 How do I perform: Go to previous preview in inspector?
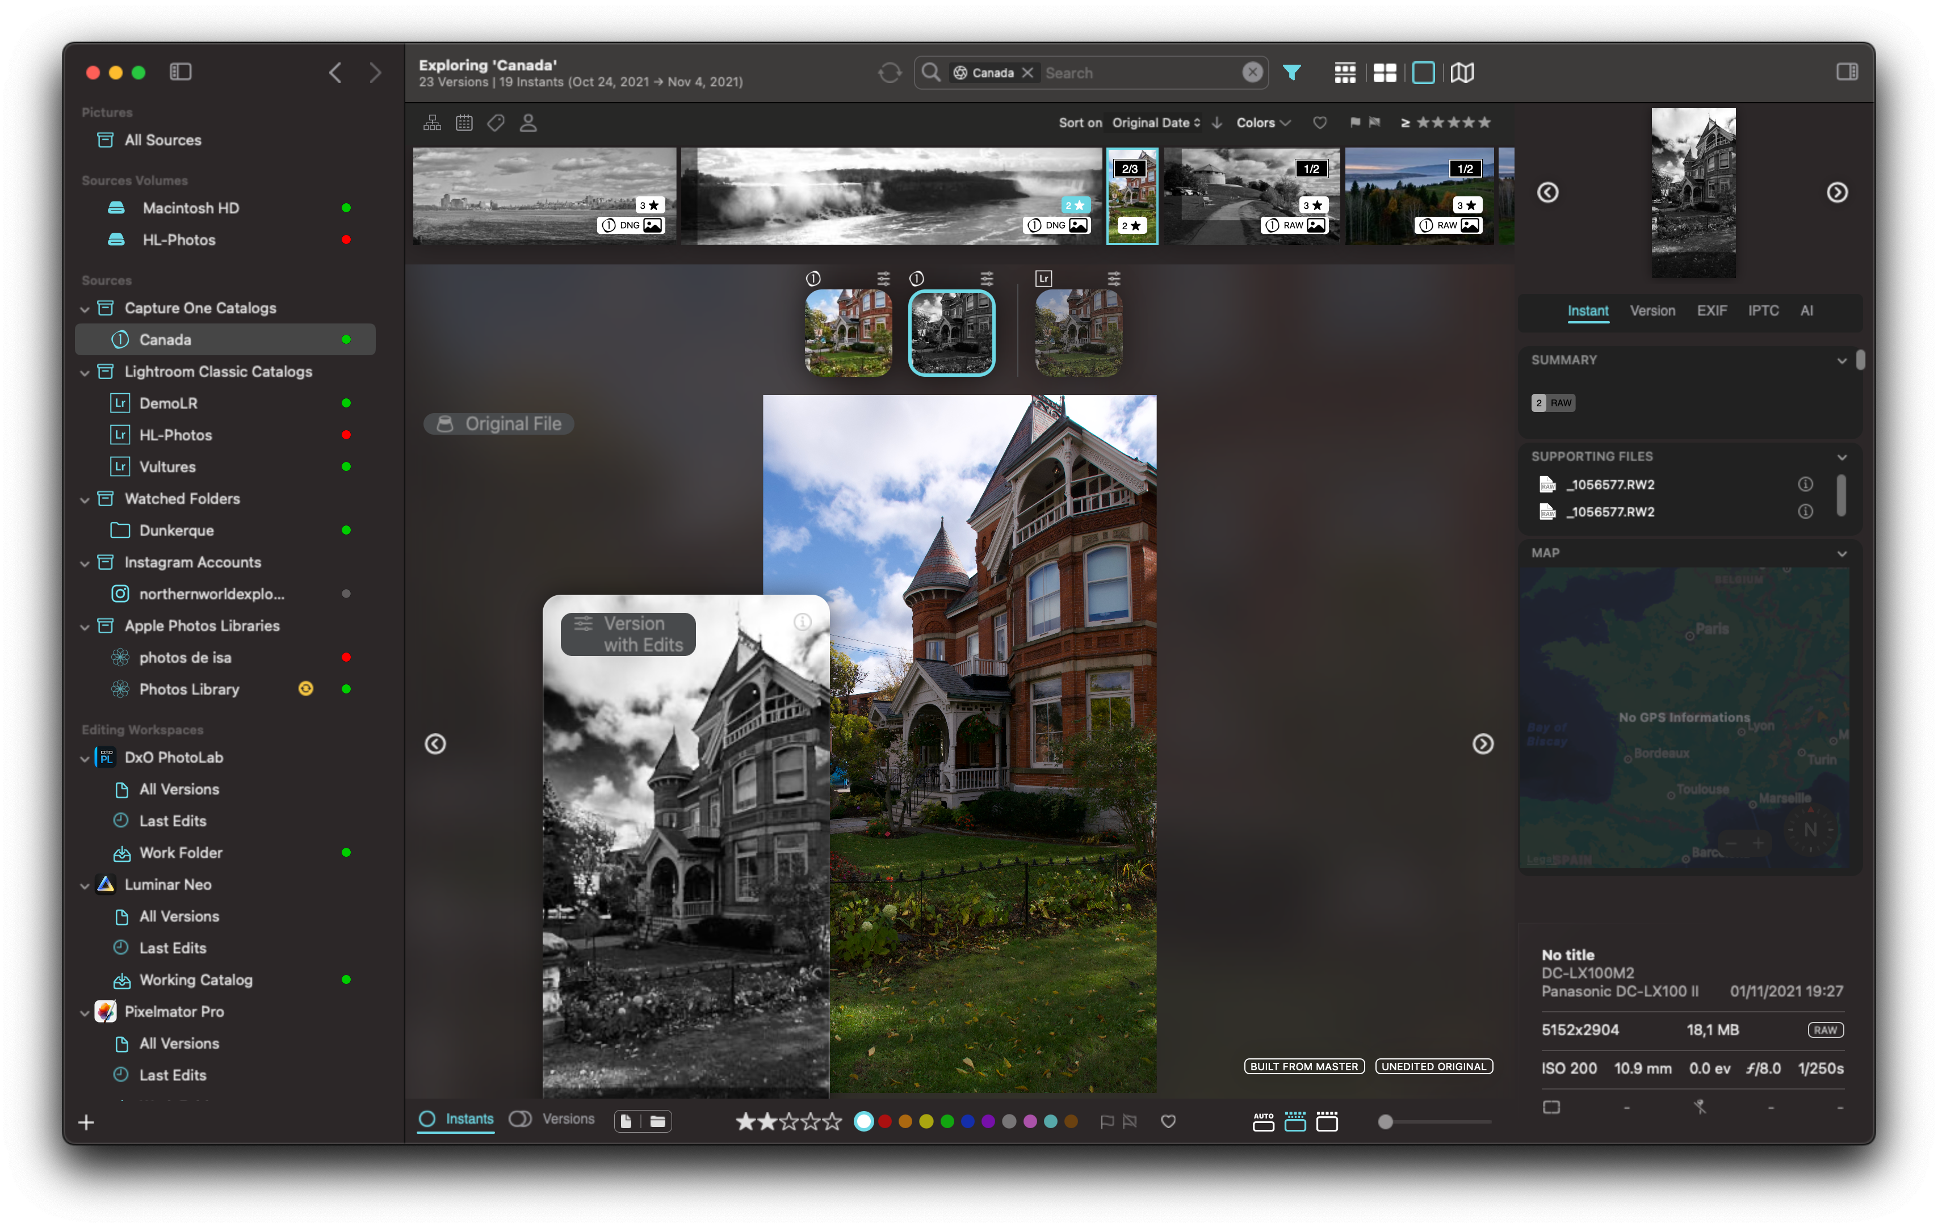[x=1549, y=193]
